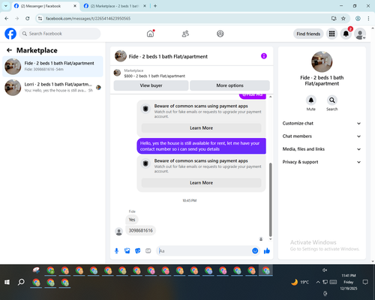Send a thumbs-up like
375x300 pixels.
[267, 250]
